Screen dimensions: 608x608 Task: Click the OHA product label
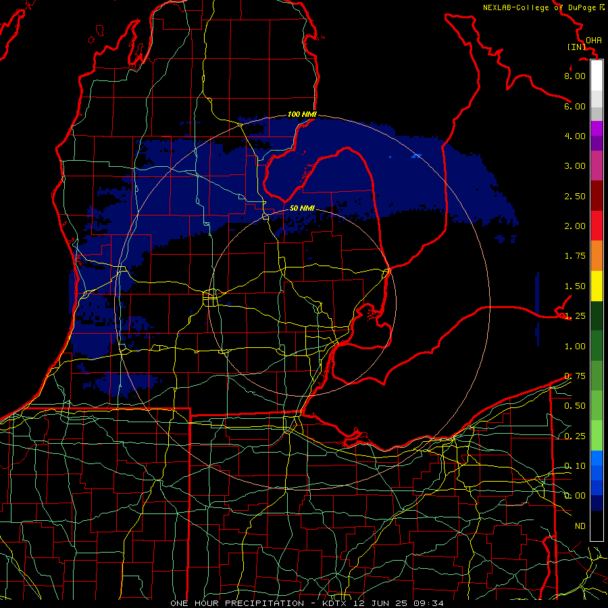point(594,40)
